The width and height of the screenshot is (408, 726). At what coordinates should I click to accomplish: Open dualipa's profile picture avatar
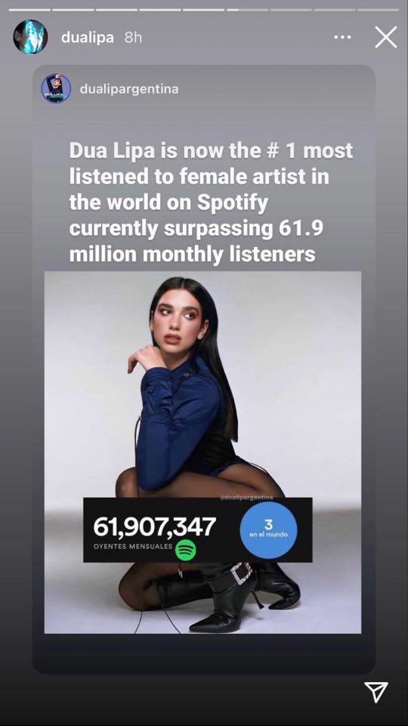click(30, 36)
